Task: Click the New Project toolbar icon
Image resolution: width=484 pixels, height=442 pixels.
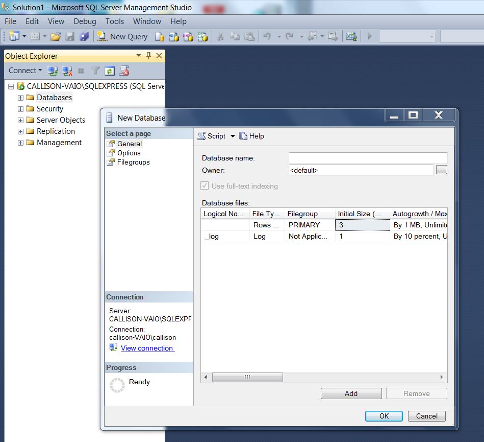Action: (14, 36)
